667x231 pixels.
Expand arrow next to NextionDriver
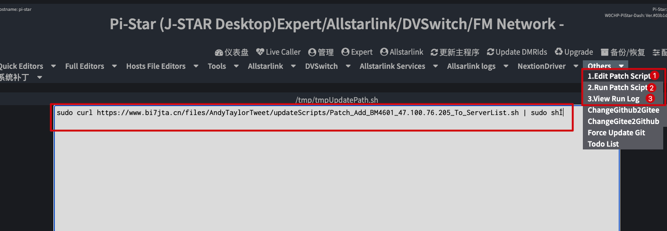tap(576, 66)
